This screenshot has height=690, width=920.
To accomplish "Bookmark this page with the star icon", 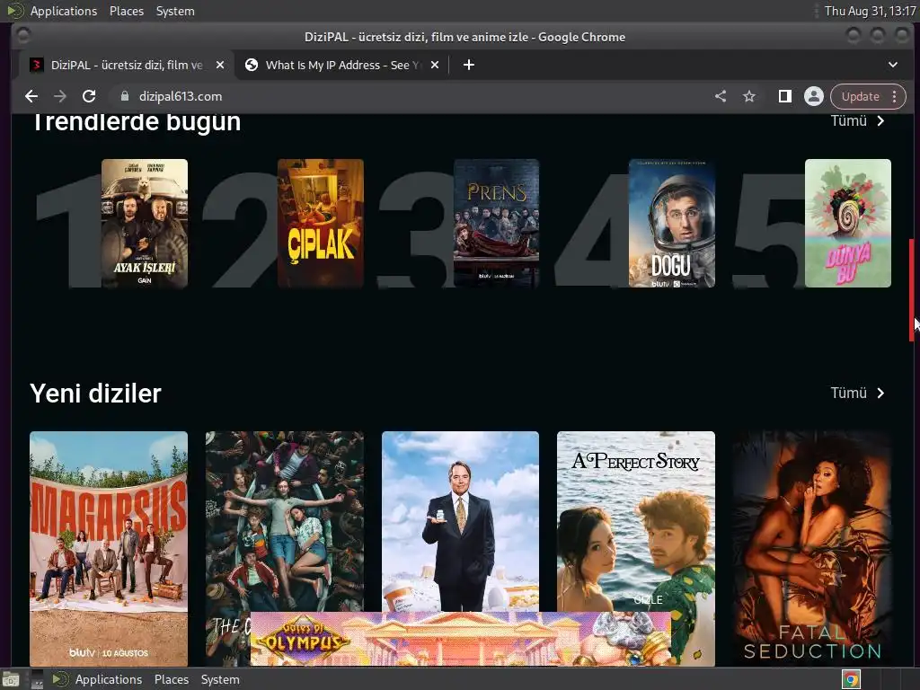I will click(x=749, y=96).
